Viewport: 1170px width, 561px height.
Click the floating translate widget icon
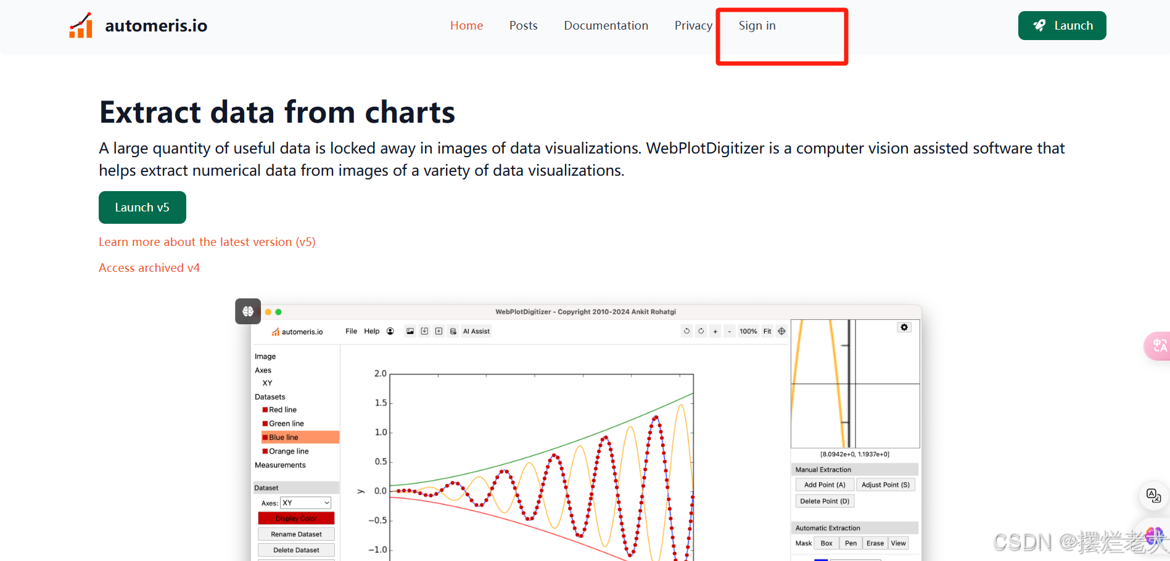[1153, 495]
